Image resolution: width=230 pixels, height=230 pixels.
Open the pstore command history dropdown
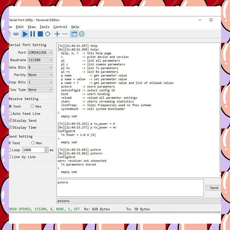coord(139,201)
